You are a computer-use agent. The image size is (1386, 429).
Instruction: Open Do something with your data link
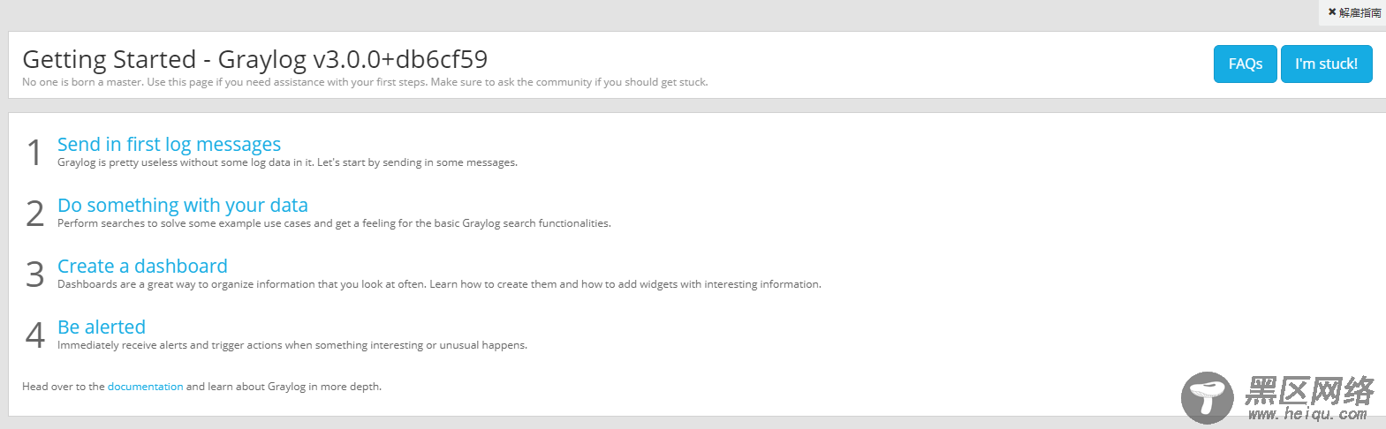click(183, 205)
